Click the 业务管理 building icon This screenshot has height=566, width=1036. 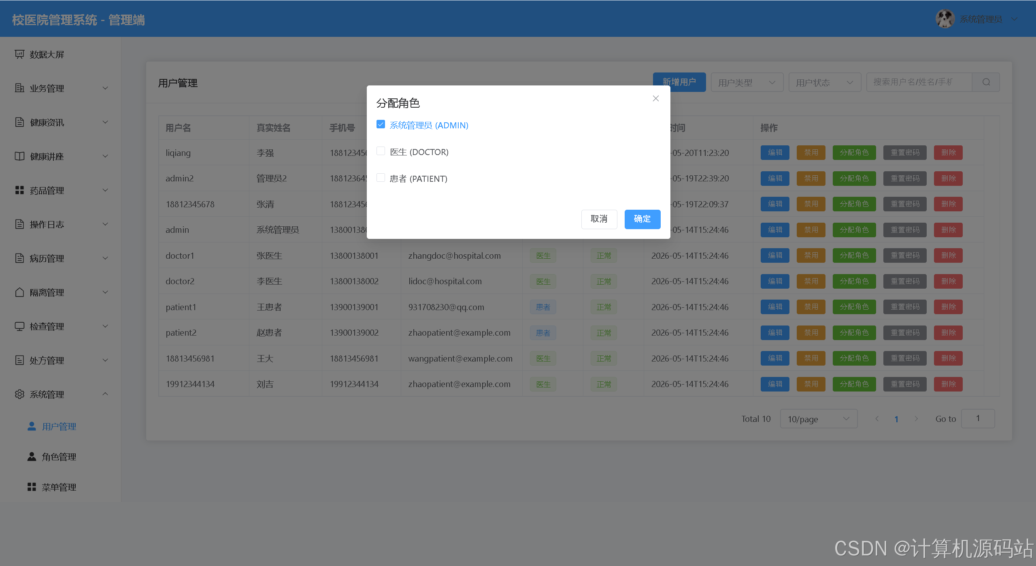point(19,88)
